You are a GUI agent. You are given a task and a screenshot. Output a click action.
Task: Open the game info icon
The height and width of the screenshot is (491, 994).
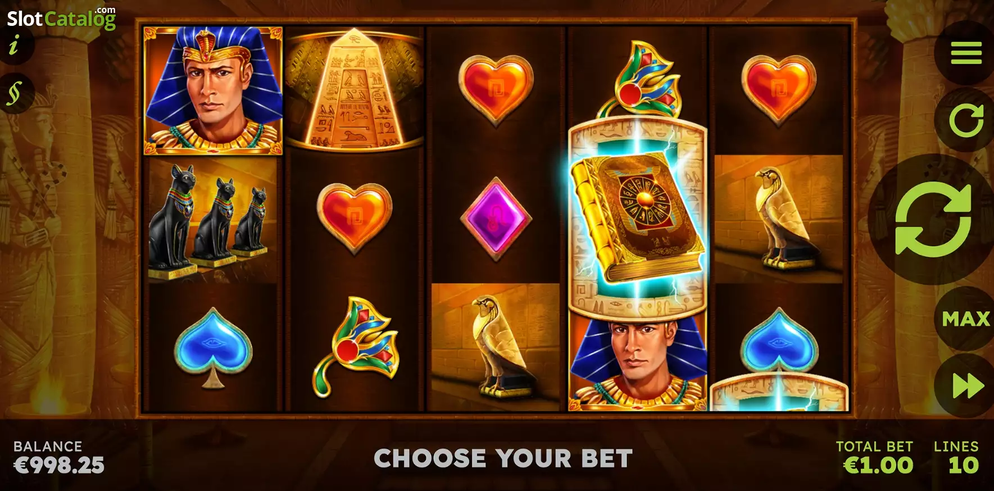(14, 44)
